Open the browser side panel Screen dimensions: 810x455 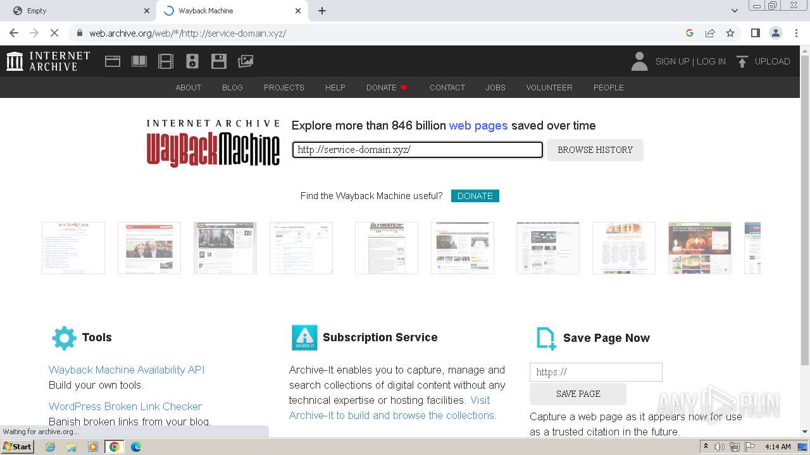pos(755,33)
